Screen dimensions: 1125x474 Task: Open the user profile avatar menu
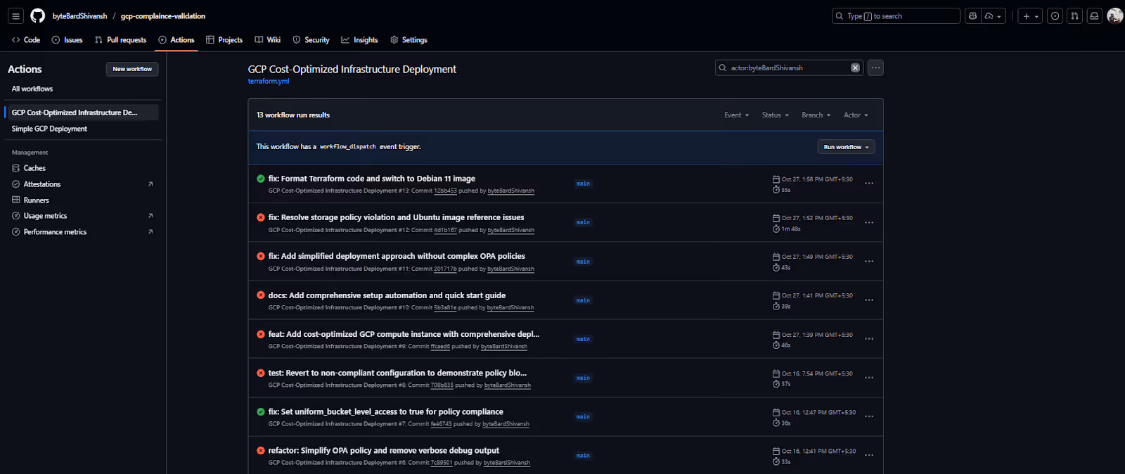tap(1114, 16)
